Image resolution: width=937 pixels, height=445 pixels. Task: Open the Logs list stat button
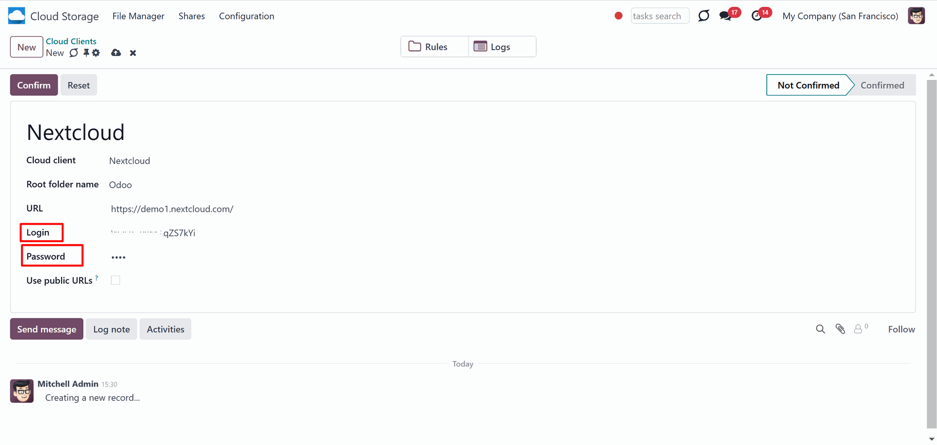502,47
